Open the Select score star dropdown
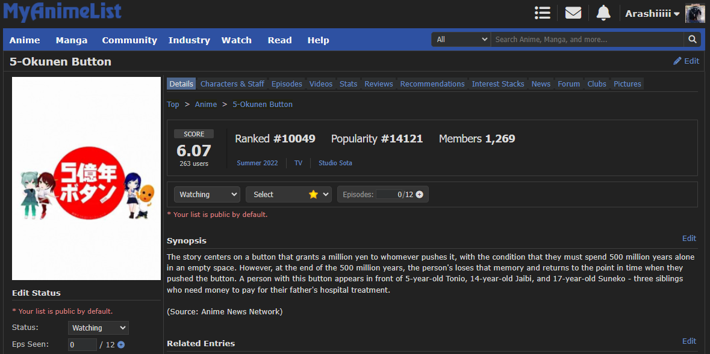Viewport: 710px width, 354px height. tap(288, 194)
